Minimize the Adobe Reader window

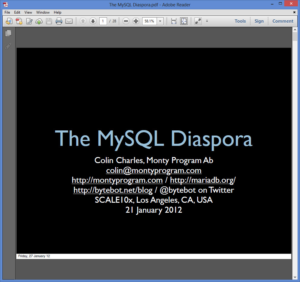272,4
